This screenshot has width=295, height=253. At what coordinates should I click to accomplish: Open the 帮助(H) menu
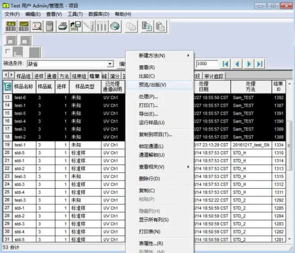pos(123,14)
